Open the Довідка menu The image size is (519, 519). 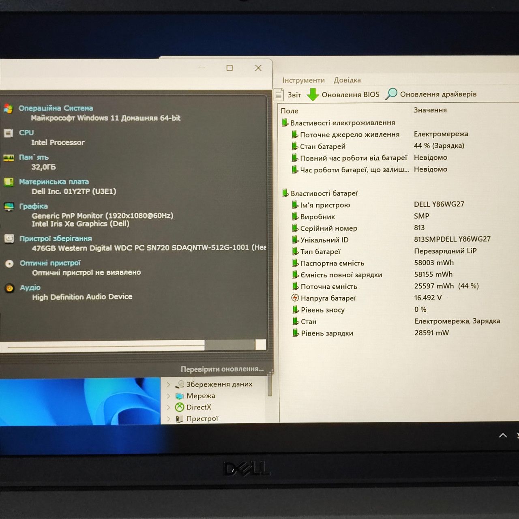pyautogui.click(x=347, y=80)
